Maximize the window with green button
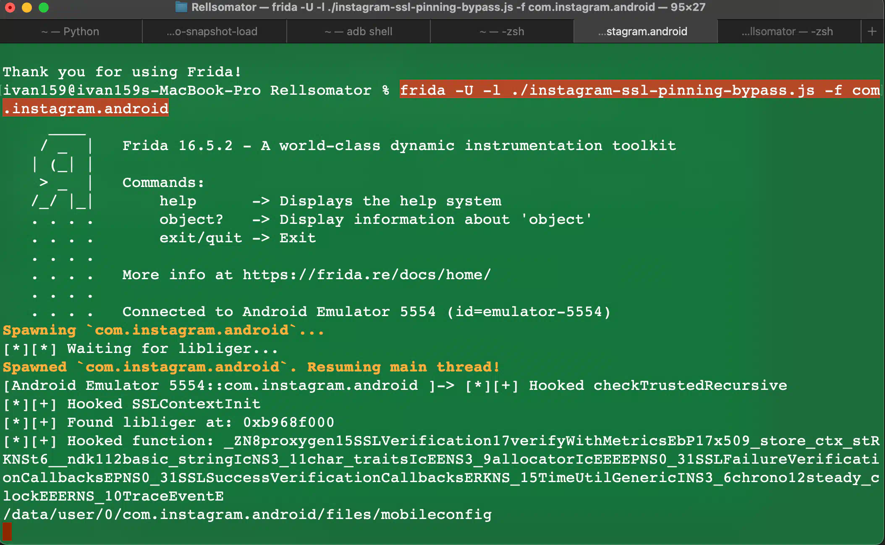 [44, 8]
